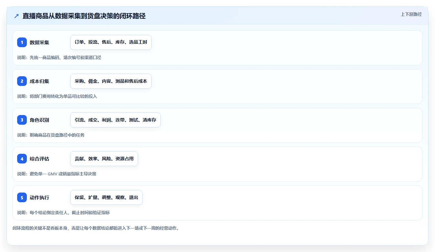This screenshot has height=252, width=435.
Task: Click the 保留、扩量、调整、观察、退出 chip
Action: [x=106, y=197]
